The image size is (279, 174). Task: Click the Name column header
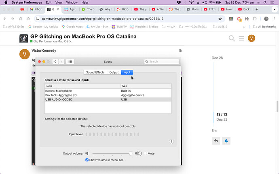(82, 86)
